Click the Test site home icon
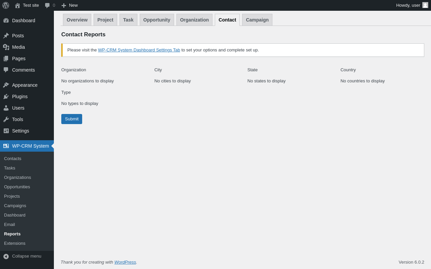 click(18, 5)
